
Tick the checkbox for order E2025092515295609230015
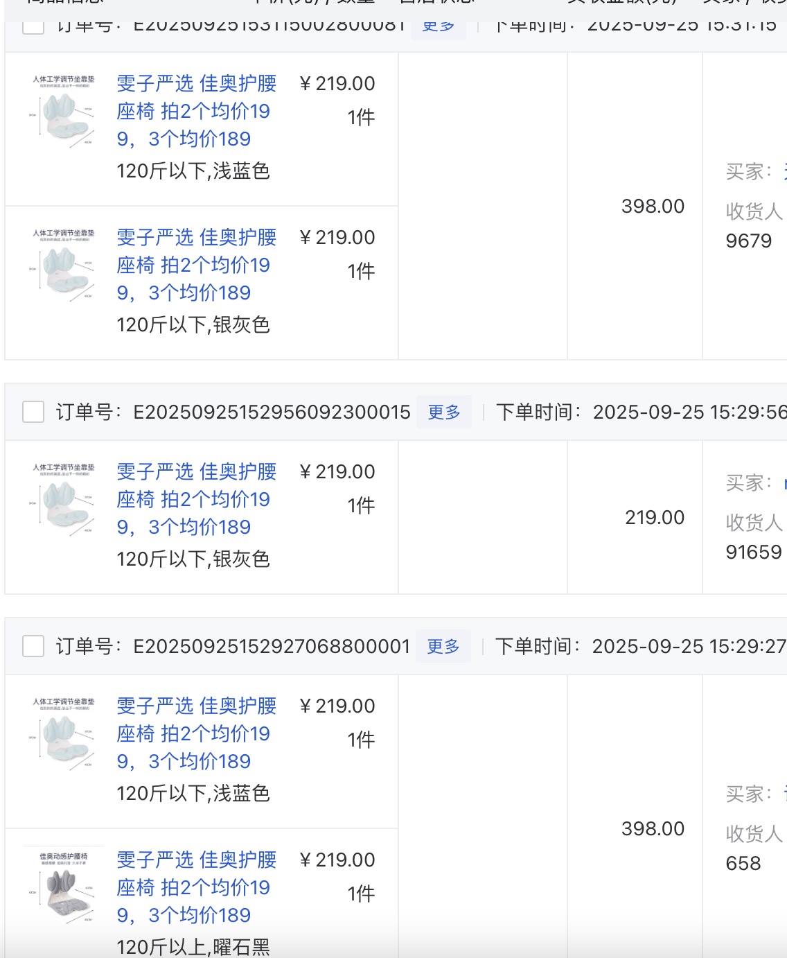33,412
